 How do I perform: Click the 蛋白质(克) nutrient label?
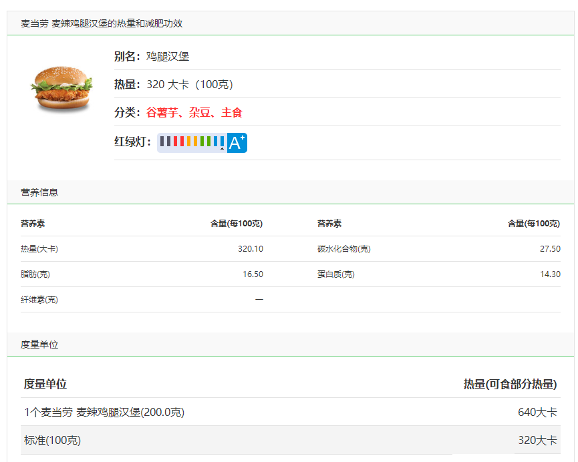click(x=336, y=274)
